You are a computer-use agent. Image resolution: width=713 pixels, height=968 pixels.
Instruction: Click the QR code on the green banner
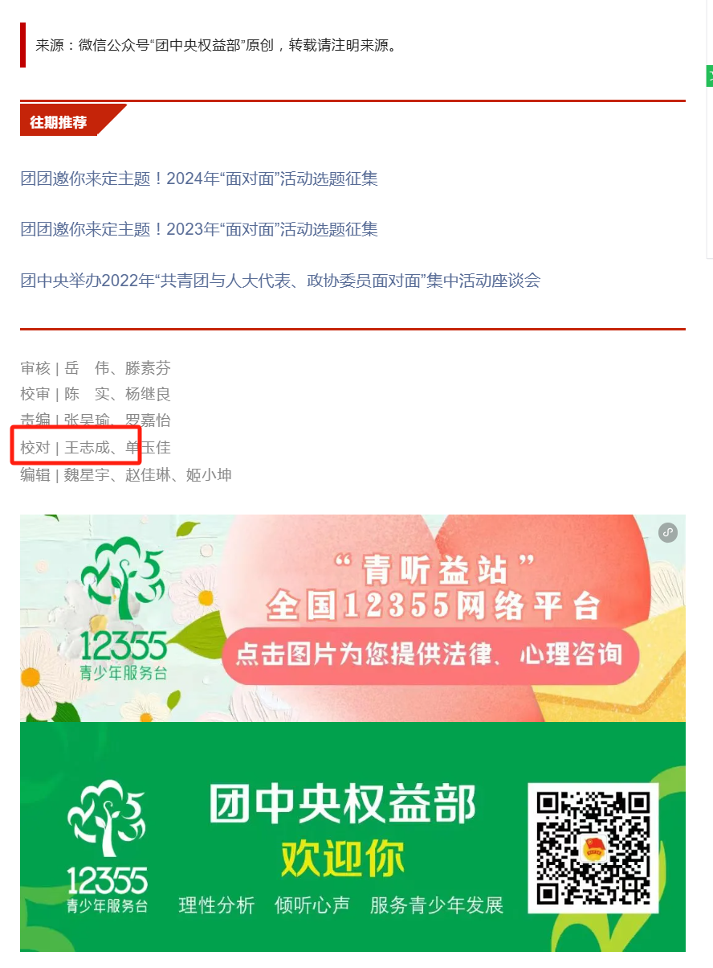(593, 847)
